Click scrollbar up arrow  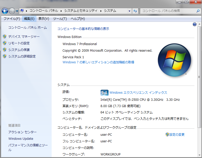(199, 24)
